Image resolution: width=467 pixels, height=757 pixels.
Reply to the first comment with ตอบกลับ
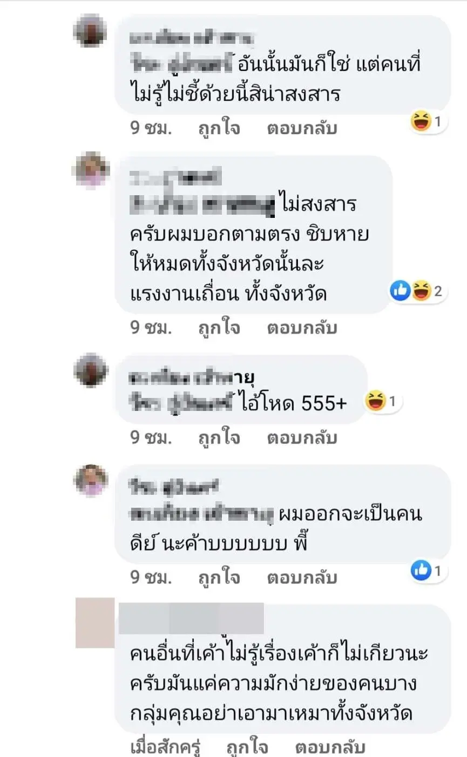(302, 128)
